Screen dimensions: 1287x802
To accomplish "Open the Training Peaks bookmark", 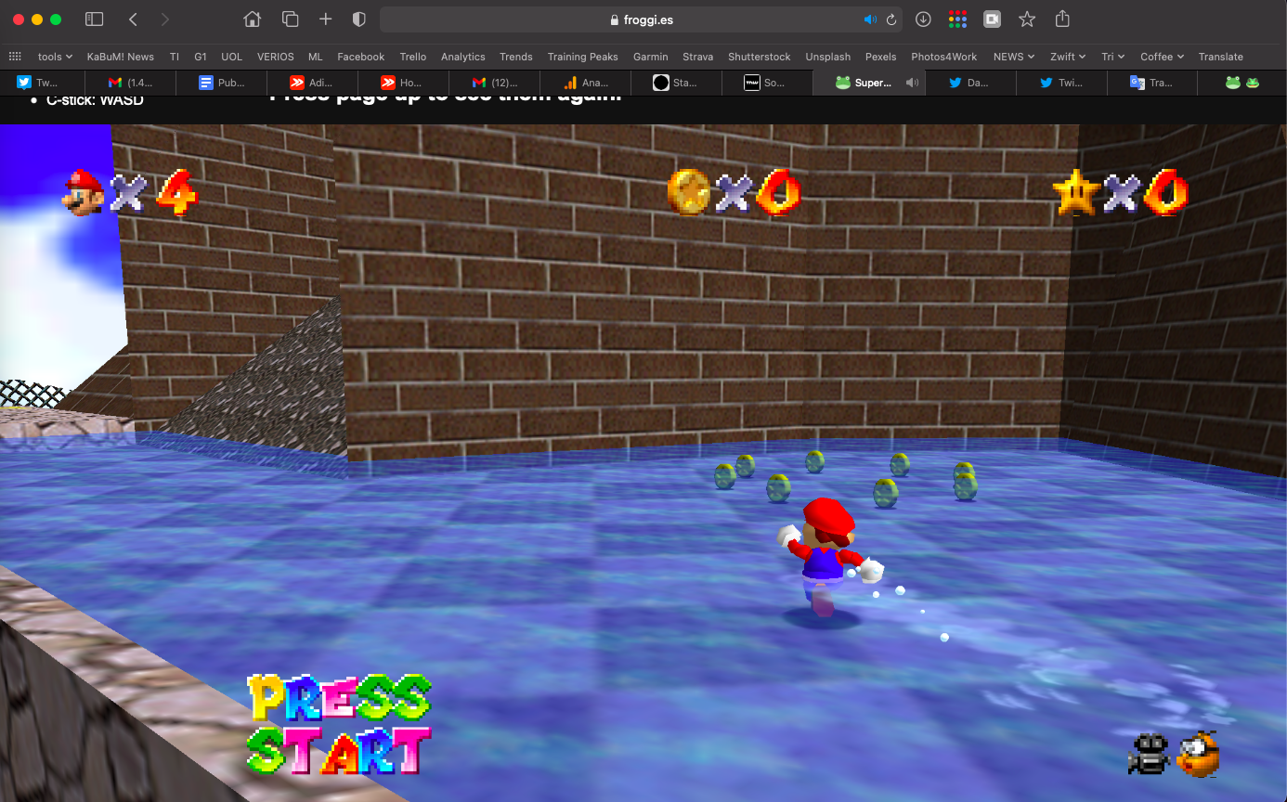I will click(x=583, y=57).
